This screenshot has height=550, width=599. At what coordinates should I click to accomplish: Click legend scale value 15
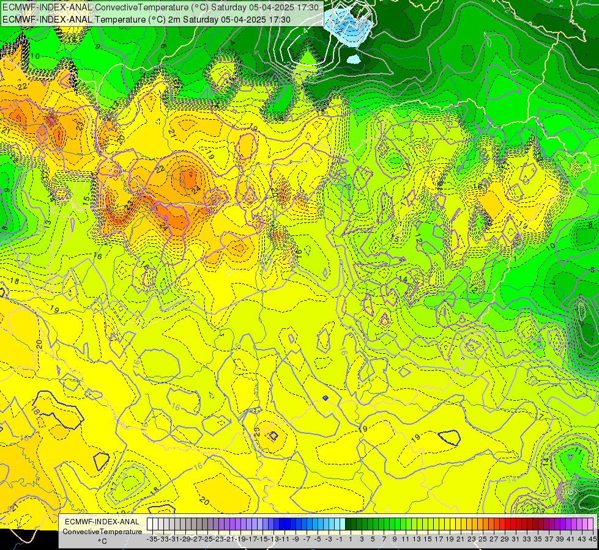pos(428,539)
